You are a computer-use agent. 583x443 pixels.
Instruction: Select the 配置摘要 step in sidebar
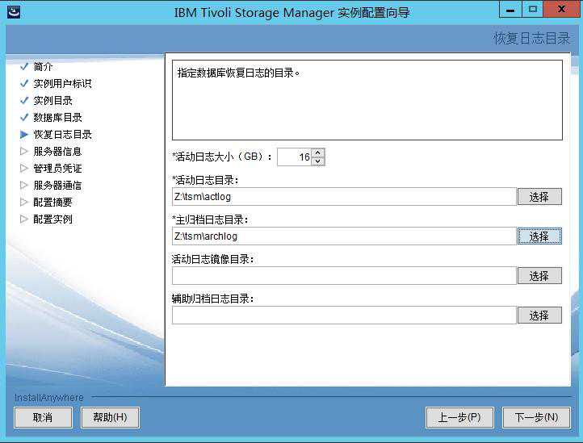[x=52, y=202]
